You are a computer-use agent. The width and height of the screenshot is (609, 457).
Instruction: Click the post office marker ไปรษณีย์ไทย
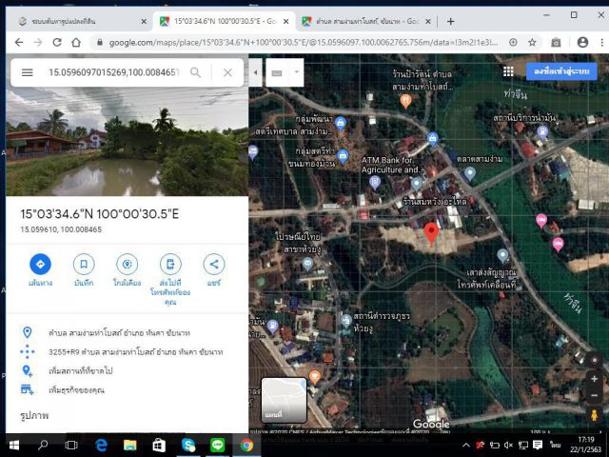click(307, 264)
